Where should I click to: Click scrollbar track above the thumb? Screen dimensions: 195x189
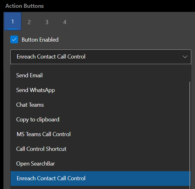[x=189, y=74]
